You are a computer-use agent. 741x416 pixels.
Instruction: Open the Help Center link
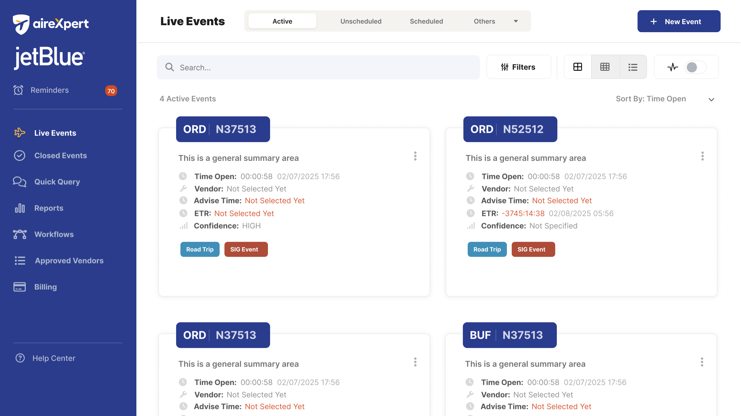click(54, 358)
